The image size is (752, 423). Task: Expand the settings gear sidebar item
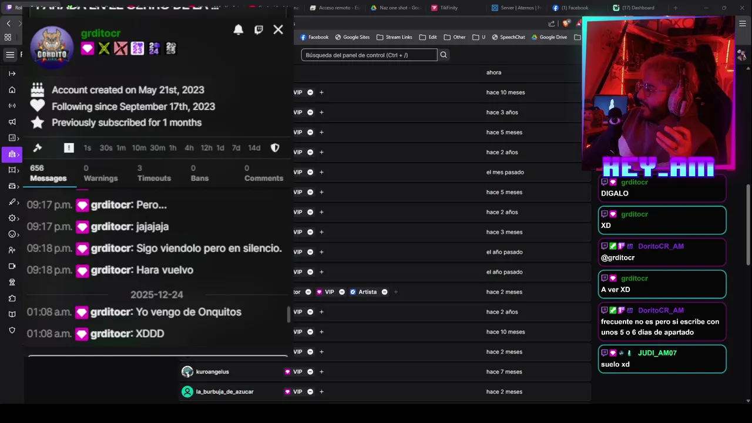pos(13,218)
